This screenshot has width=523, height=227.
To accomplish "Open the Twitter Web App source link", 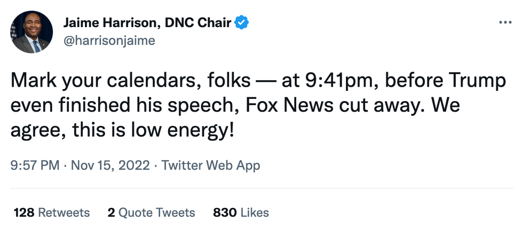I will tap(211, 165).
